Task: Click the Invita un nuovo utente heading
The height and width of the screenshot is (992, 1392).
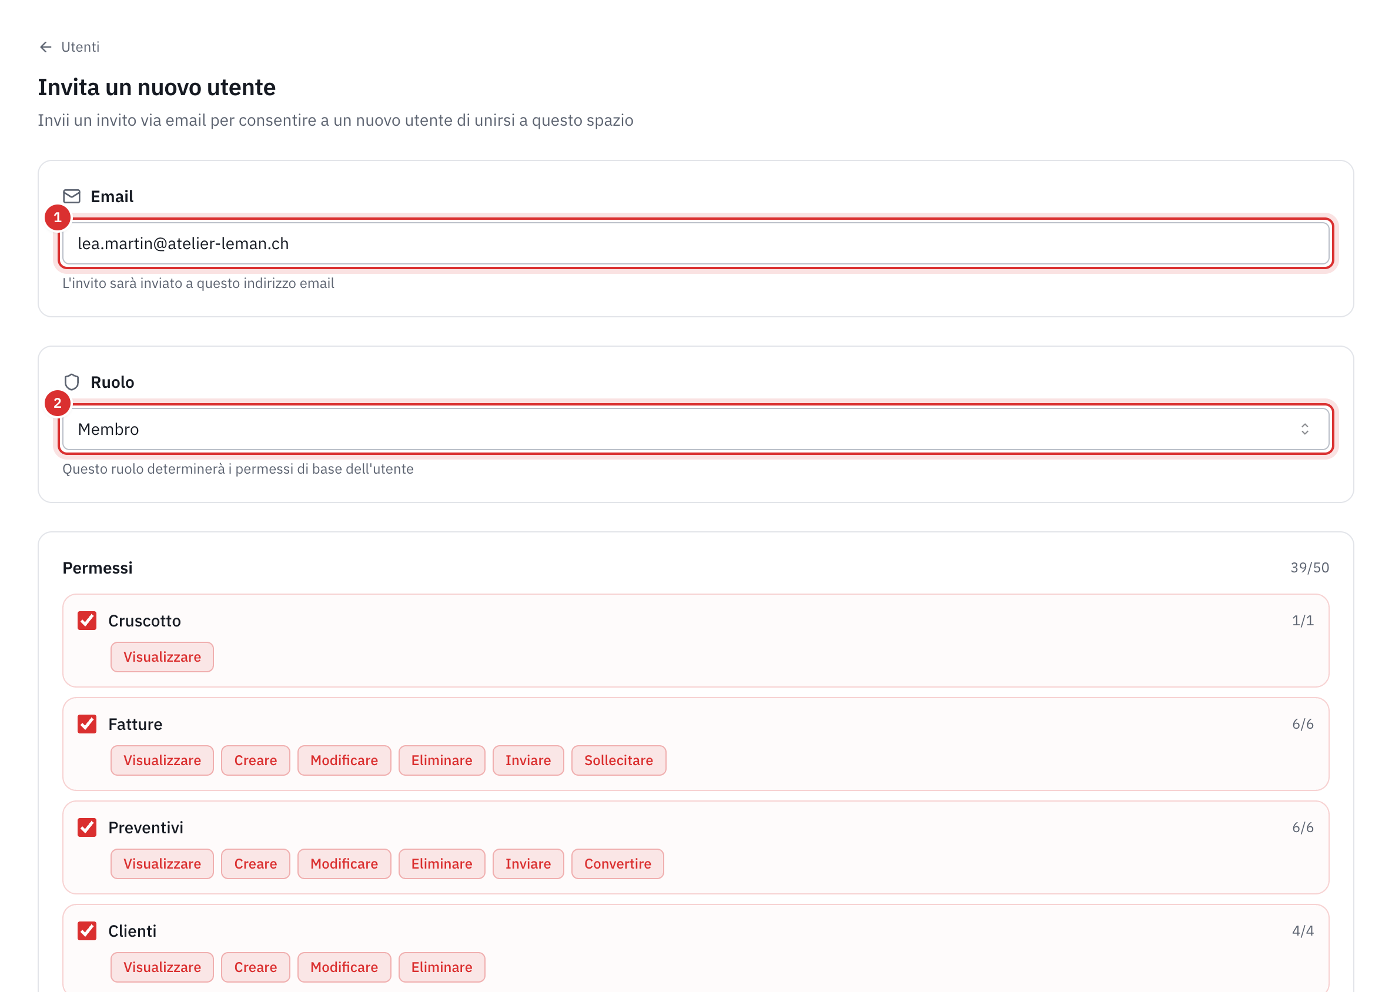Action: point(156,88)
